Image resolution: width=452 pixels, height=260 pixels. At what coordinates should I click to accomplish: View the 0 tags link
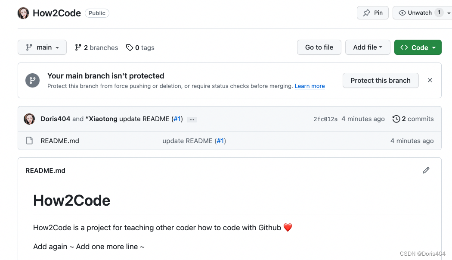click(140, 47)
